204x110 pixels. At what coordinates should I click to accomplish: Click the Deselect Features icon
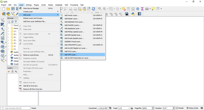tap(124, 9)
